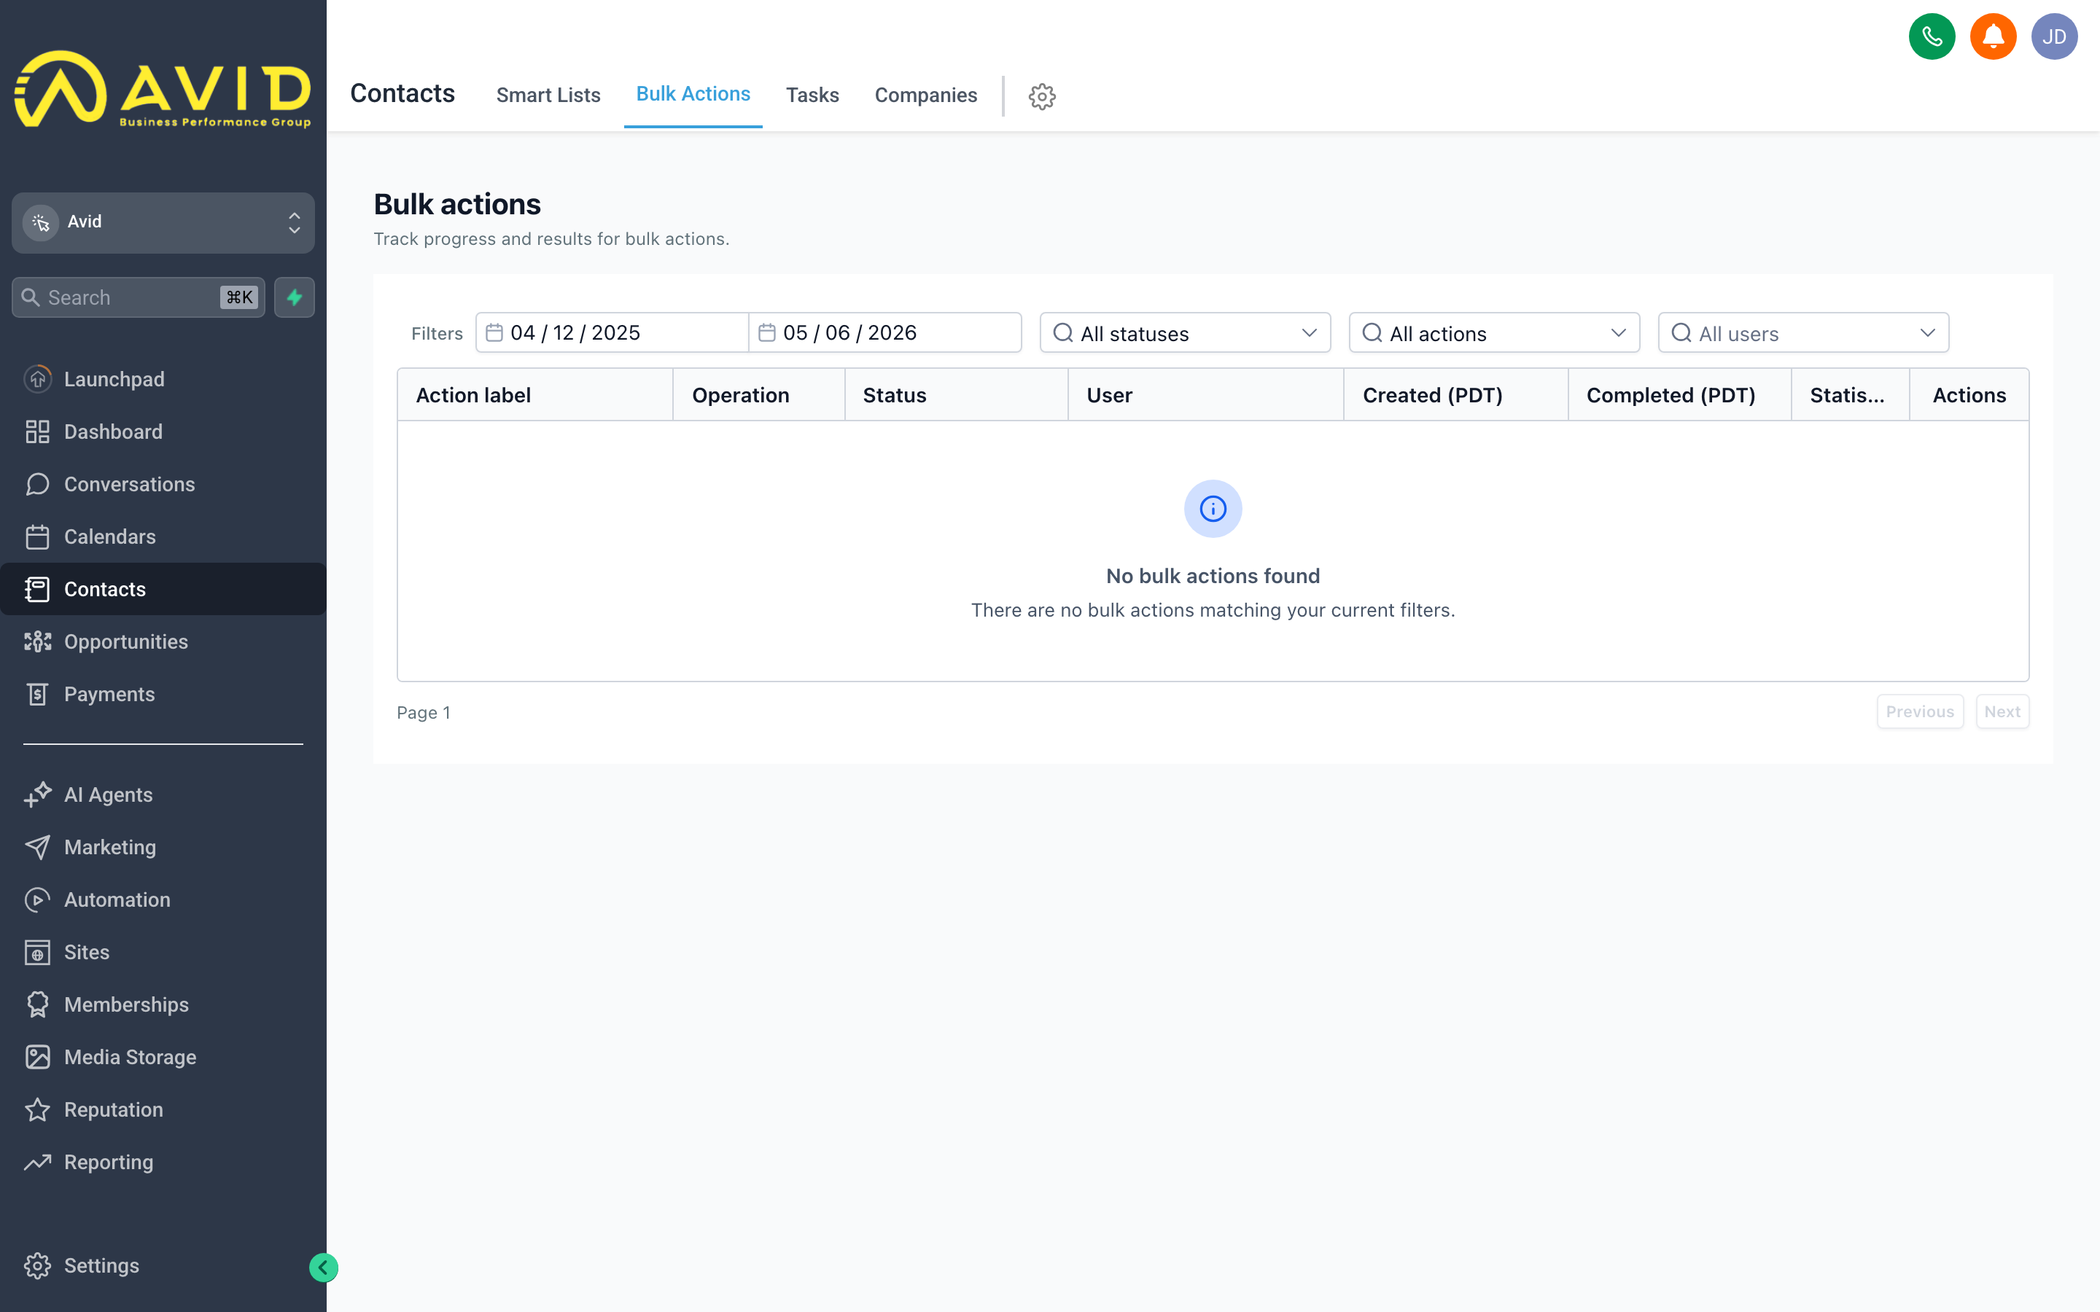Screen dimensions: 2100x1312
Task: Click the green lightning quick actions button
Action: tap(294, 297)
